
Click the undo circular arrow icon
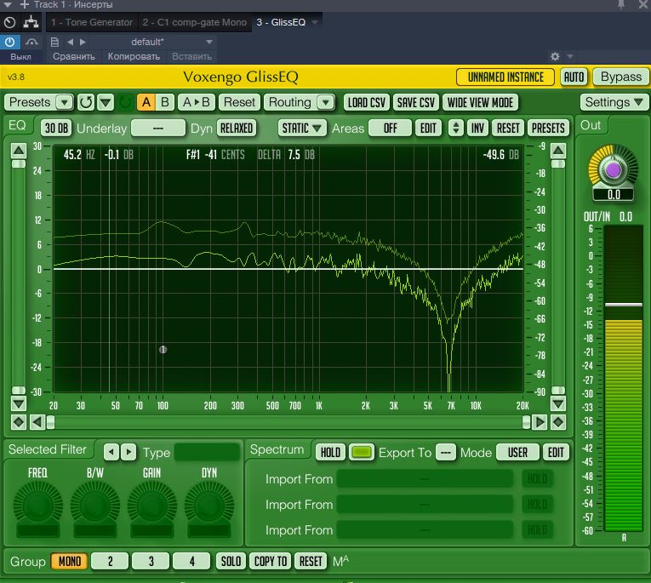86,102
